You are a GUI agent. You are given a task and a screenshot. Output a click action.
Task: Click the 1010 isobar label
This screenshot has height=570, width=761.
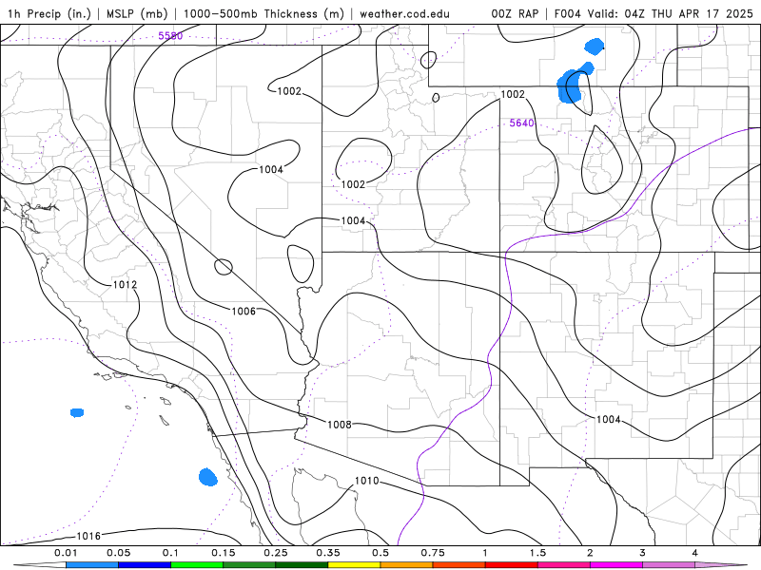coord(366,481)
